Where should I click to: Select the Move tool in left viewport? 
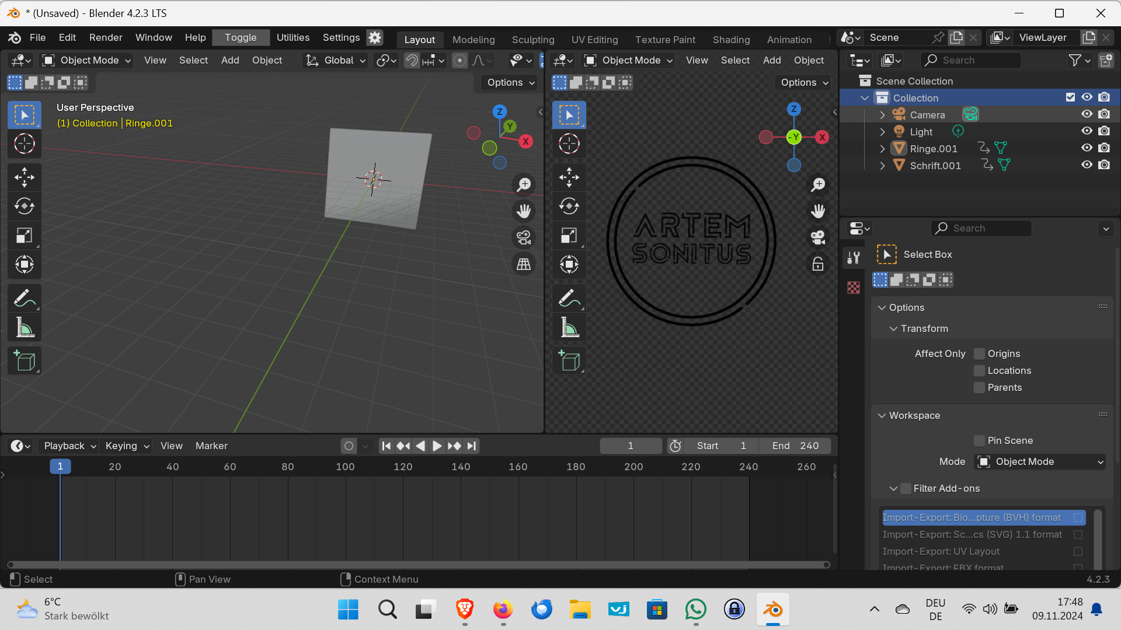[24, 177]
